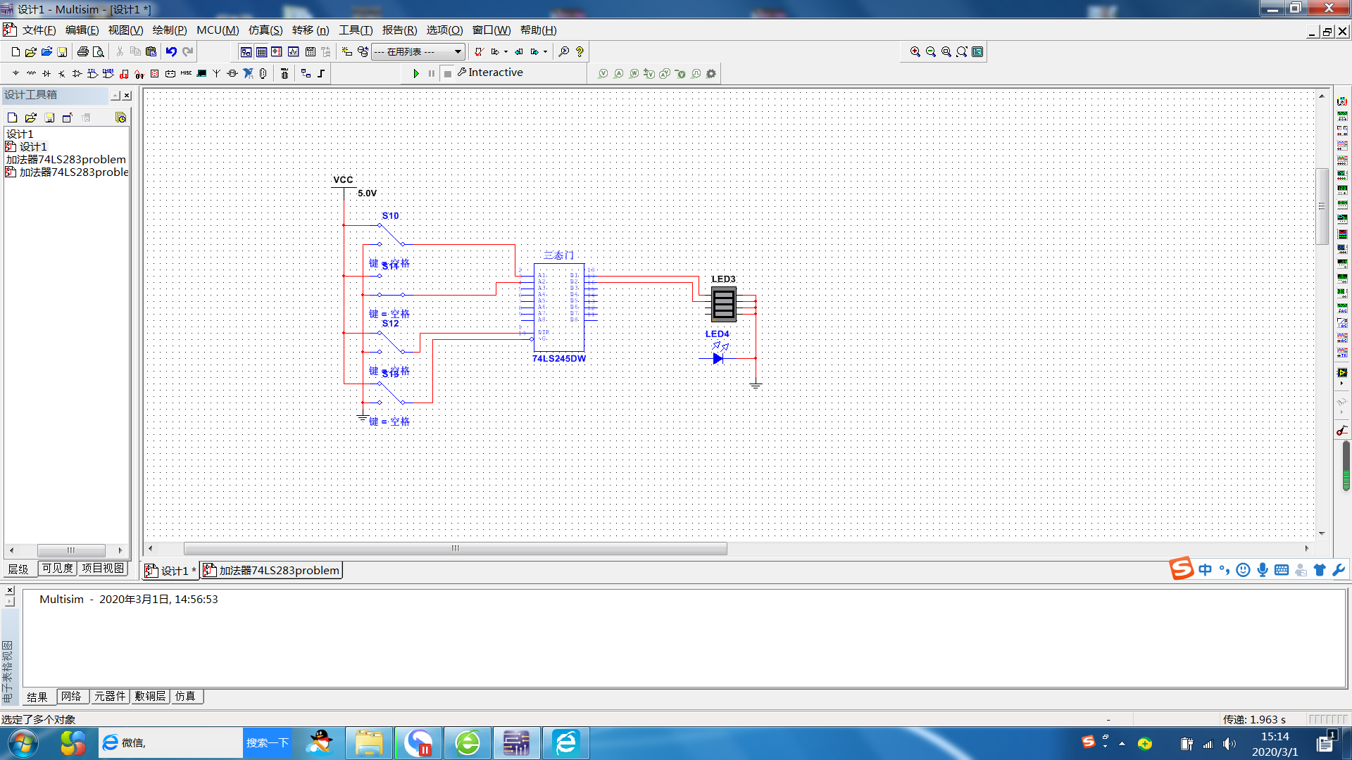Open the 在用列表 dropdown
The image size is (1352, 760).
click(x=456, y=51)
